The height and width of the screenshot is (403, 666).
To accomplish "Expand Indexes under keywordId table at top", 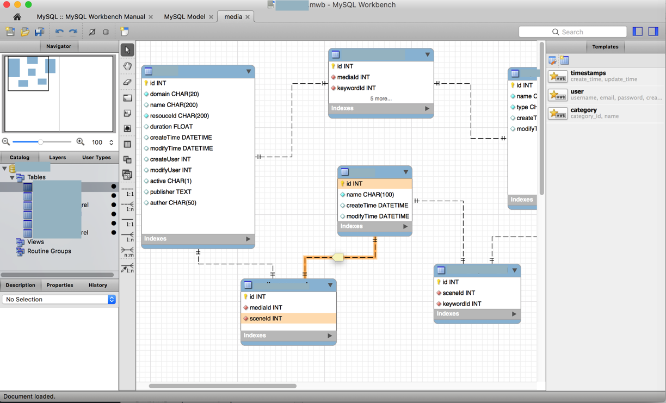I will pos(427,109).
